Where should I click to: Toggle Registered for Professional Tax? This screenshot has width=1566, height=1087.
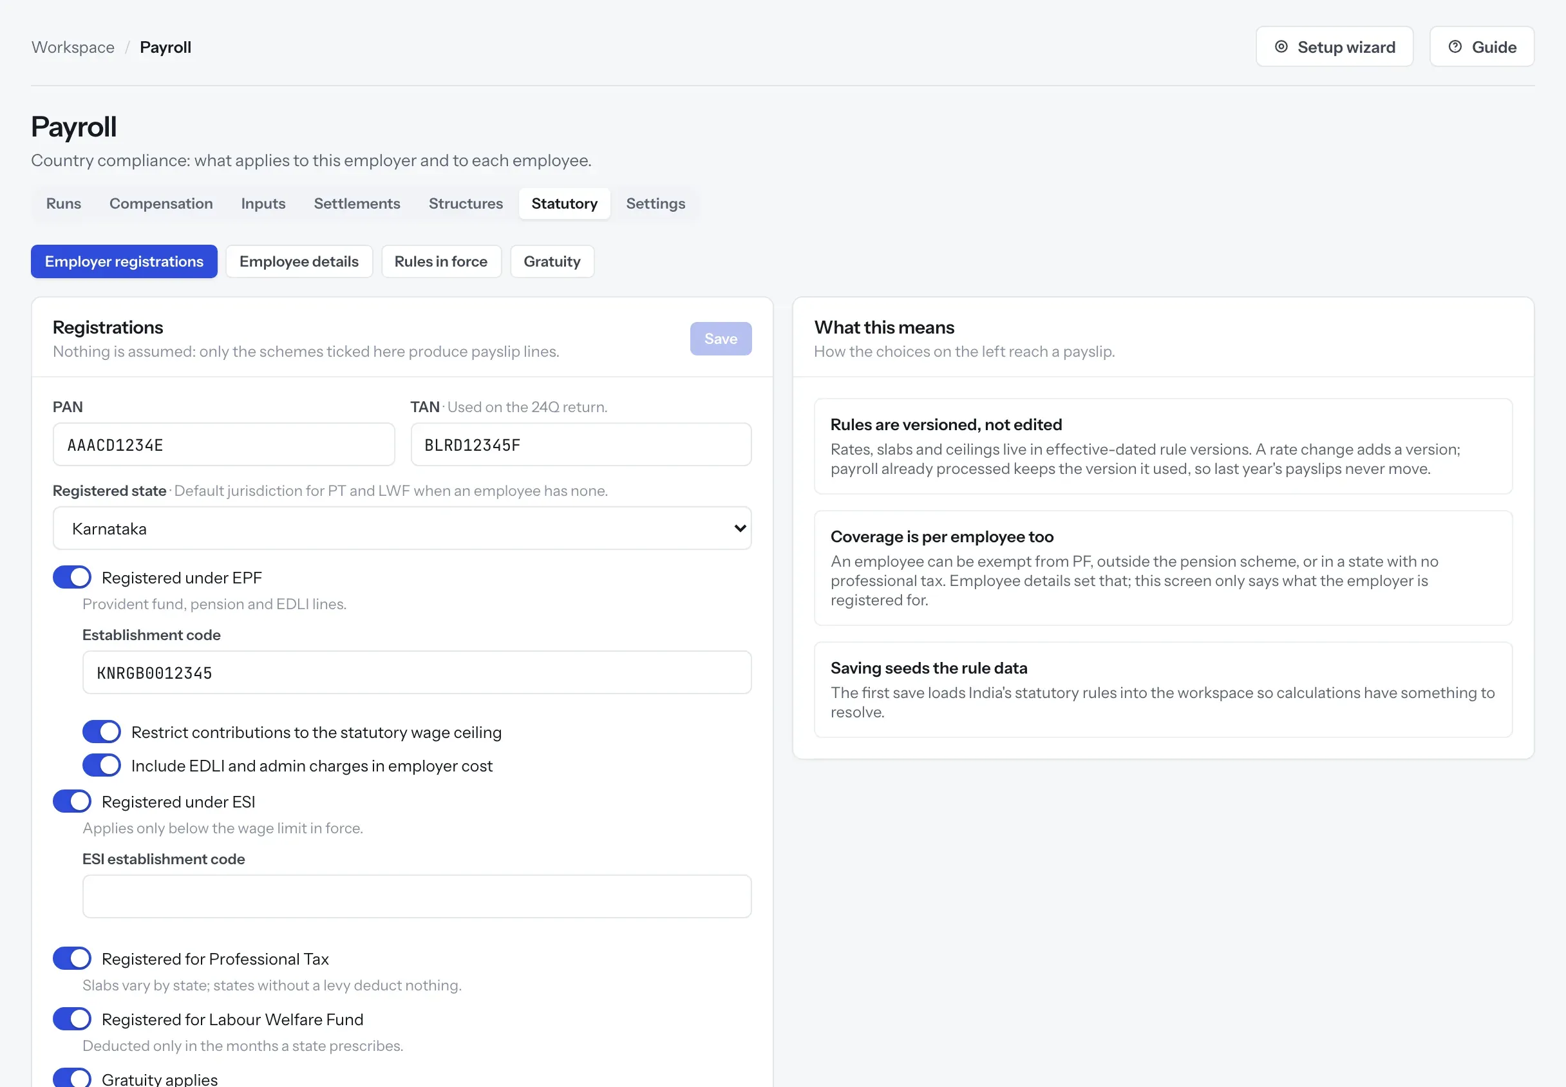pyautogui.click(x=72, y=959)
